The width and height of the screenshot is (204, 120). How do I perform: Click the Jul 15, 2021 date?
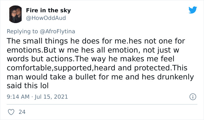tap(51, 96)
